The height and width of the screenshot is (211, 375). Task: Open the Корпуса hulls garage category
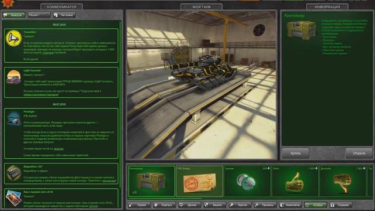point(164,205)
